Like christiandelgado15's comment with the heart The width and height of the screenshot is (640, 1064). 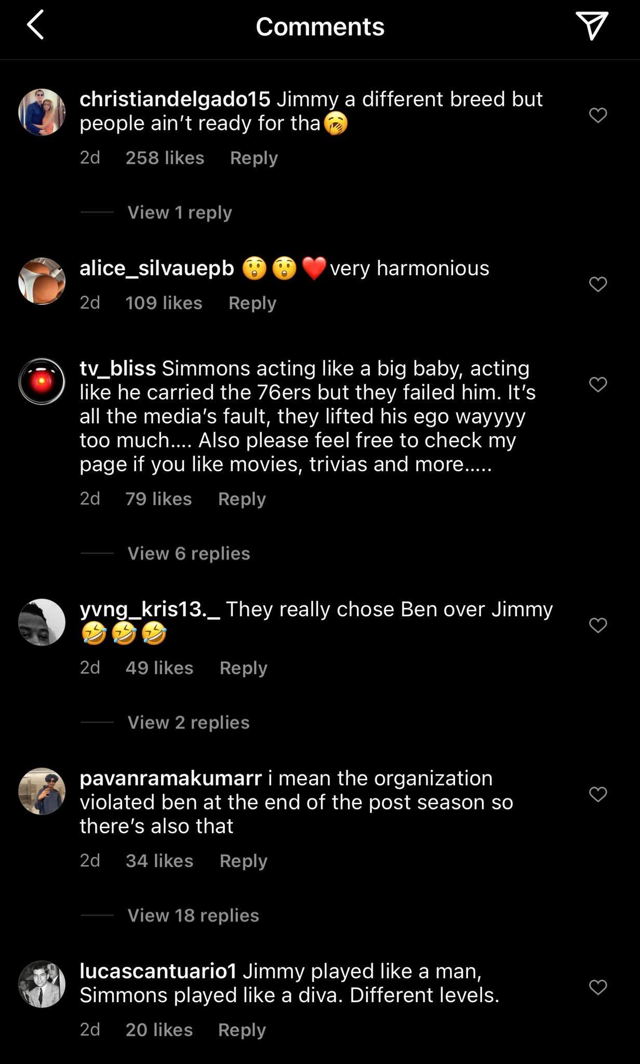click(x=598, y=115)
